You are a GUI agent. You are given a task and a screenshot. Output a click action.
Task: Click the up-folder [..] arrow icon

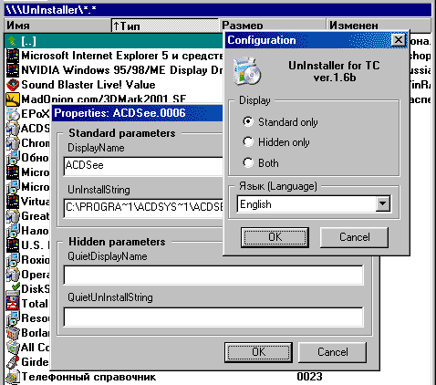pyautogui.click(x=13, y=41)
